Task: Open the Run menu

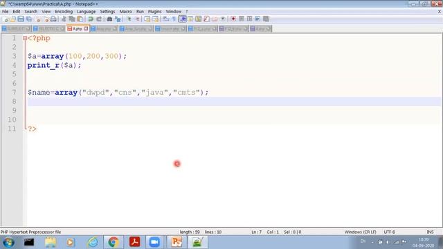Action: tap(140, 12)
